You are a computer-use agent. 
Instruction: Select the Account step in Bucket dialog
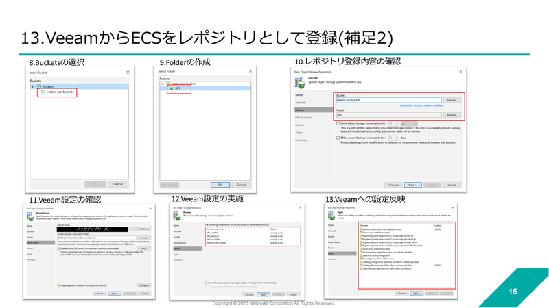(x=301, y=102)
